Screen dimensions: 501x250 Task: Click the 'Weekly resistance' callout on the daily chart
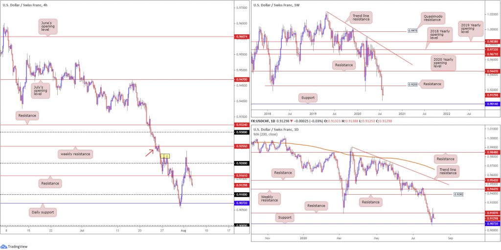pyautogui.click(x=269, y=199)
